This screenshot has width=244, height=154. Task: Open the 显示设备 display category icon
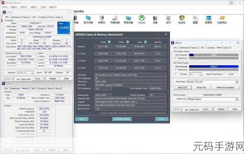tap(88, 19)
